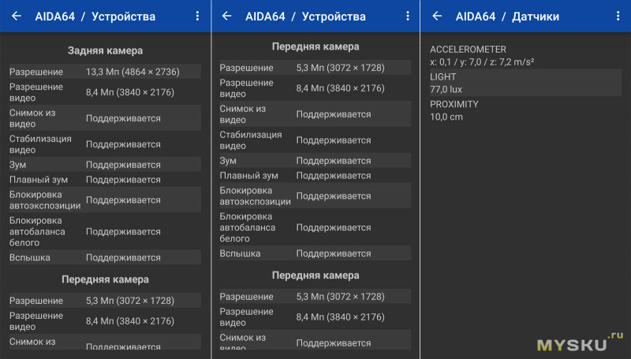Select the ACCELEROMETER sensor entry
This screenshot has width=631, height=359.
click(x=525, y=55)
